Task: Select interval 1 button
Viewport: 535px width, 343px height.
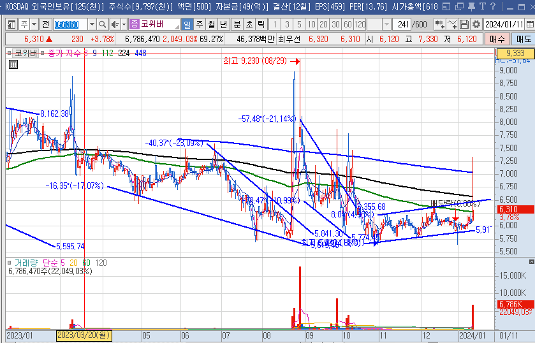Action: [275, 24]
